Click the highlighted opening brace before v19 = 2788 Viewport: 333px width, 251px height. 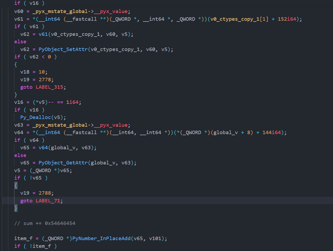coord(16,185)
